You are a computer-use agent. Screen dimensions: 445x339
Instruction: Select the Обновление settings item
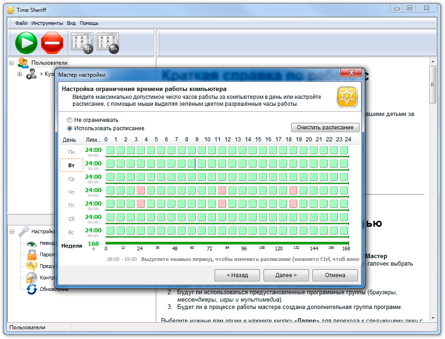pos(54,289)
